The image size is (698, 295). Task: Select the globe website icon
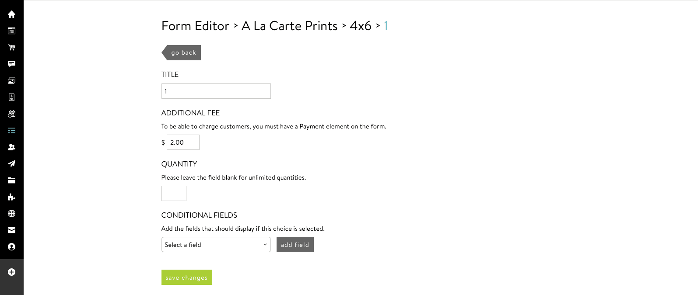[11, 213]
